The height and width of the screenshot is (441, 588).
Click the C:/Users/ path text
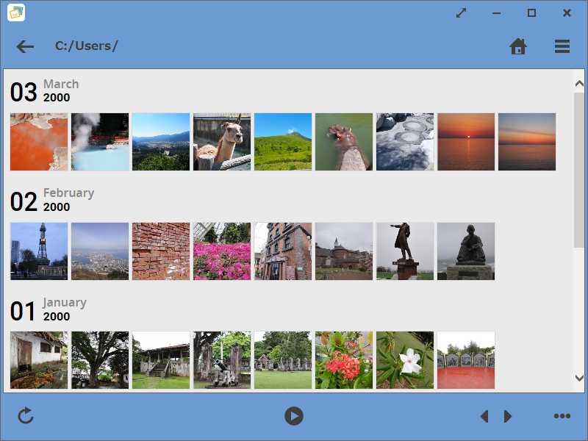point(86,46)
